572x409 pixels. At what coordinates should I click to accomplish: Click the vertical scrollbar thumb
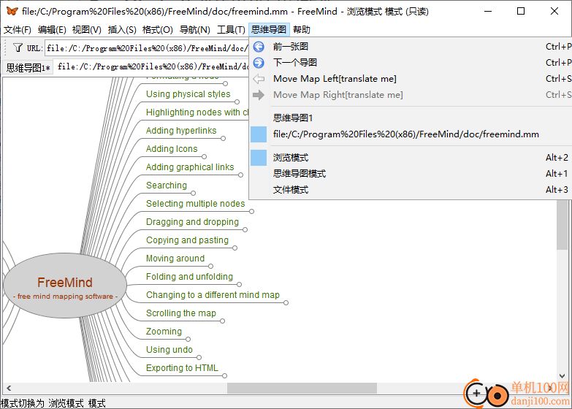pos(563,225)
